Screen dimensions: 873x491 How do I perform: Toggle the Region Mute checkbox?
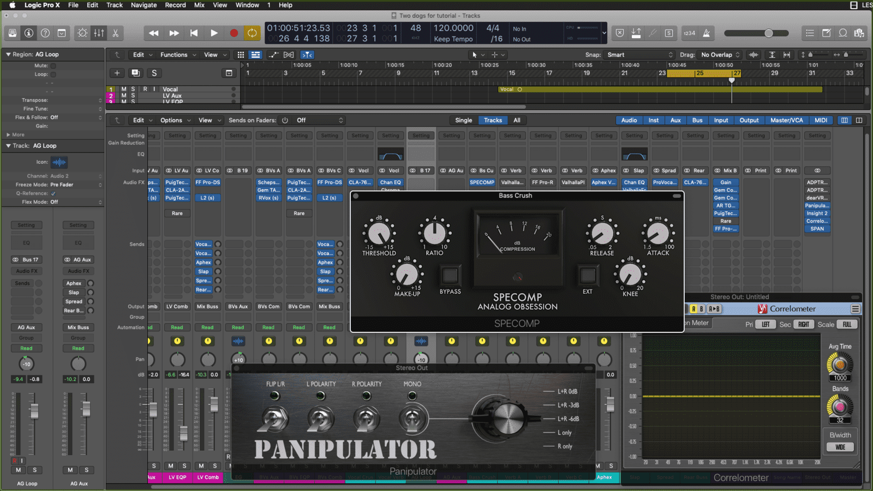(x=53, y=66)
